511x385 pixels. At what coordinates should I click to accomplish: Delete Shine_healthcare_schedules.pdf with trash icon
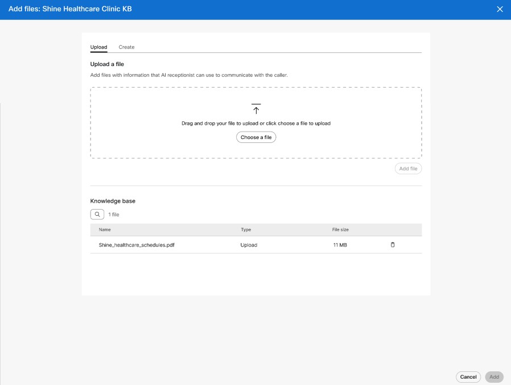(x=393, y=245)
